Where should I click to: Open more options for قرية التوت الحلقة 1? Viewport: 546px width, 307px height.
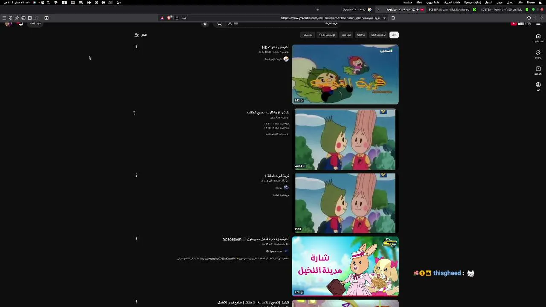(x=136, y=175)
